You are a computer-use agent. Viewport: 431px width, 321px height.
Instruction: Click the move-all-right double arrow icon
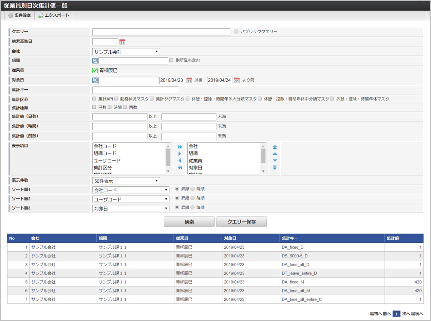pyautogui.click(x=180, y=147)
